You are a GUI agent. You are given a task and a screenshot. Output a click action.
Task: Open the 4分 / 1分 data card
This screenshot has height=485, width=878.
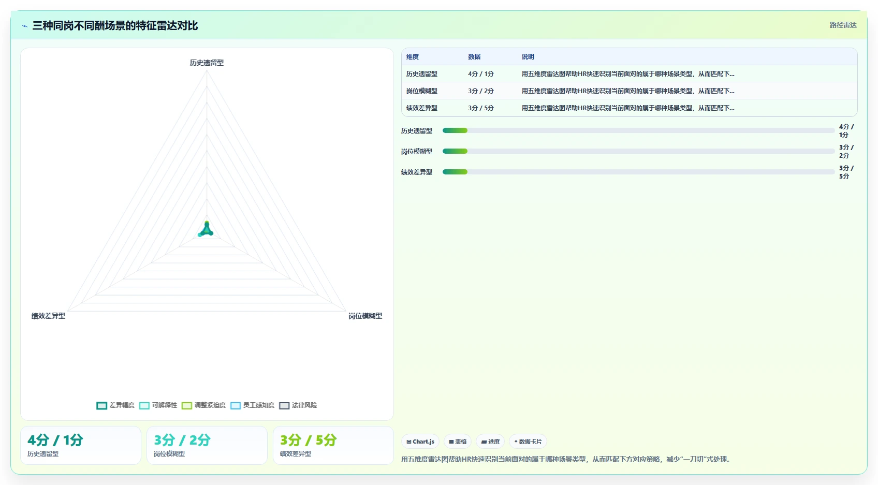pyautogui.click(x=81, y=445)
